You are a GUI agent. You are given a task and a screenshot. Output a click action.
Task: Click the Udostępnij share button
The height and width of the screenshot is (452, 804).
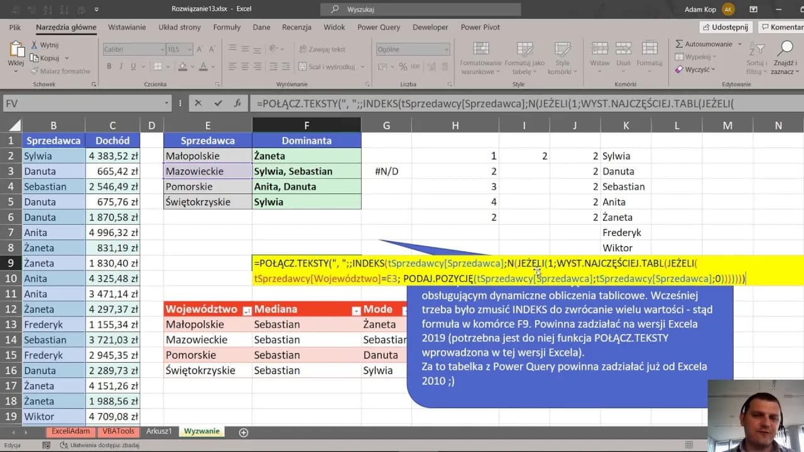click(x=725, y=27)
